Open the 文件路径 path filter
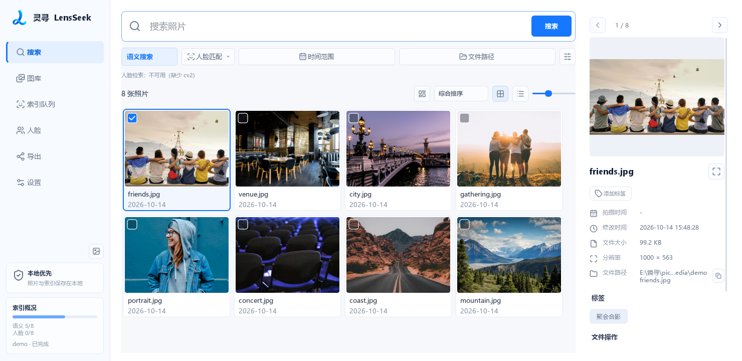Image resolution: width=742 pixels, height=361 pixels. pyautogui.click(x=477, y=57)
